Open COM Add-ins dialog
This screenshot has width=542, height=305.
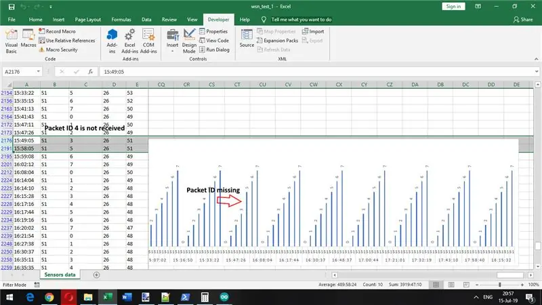148,41
